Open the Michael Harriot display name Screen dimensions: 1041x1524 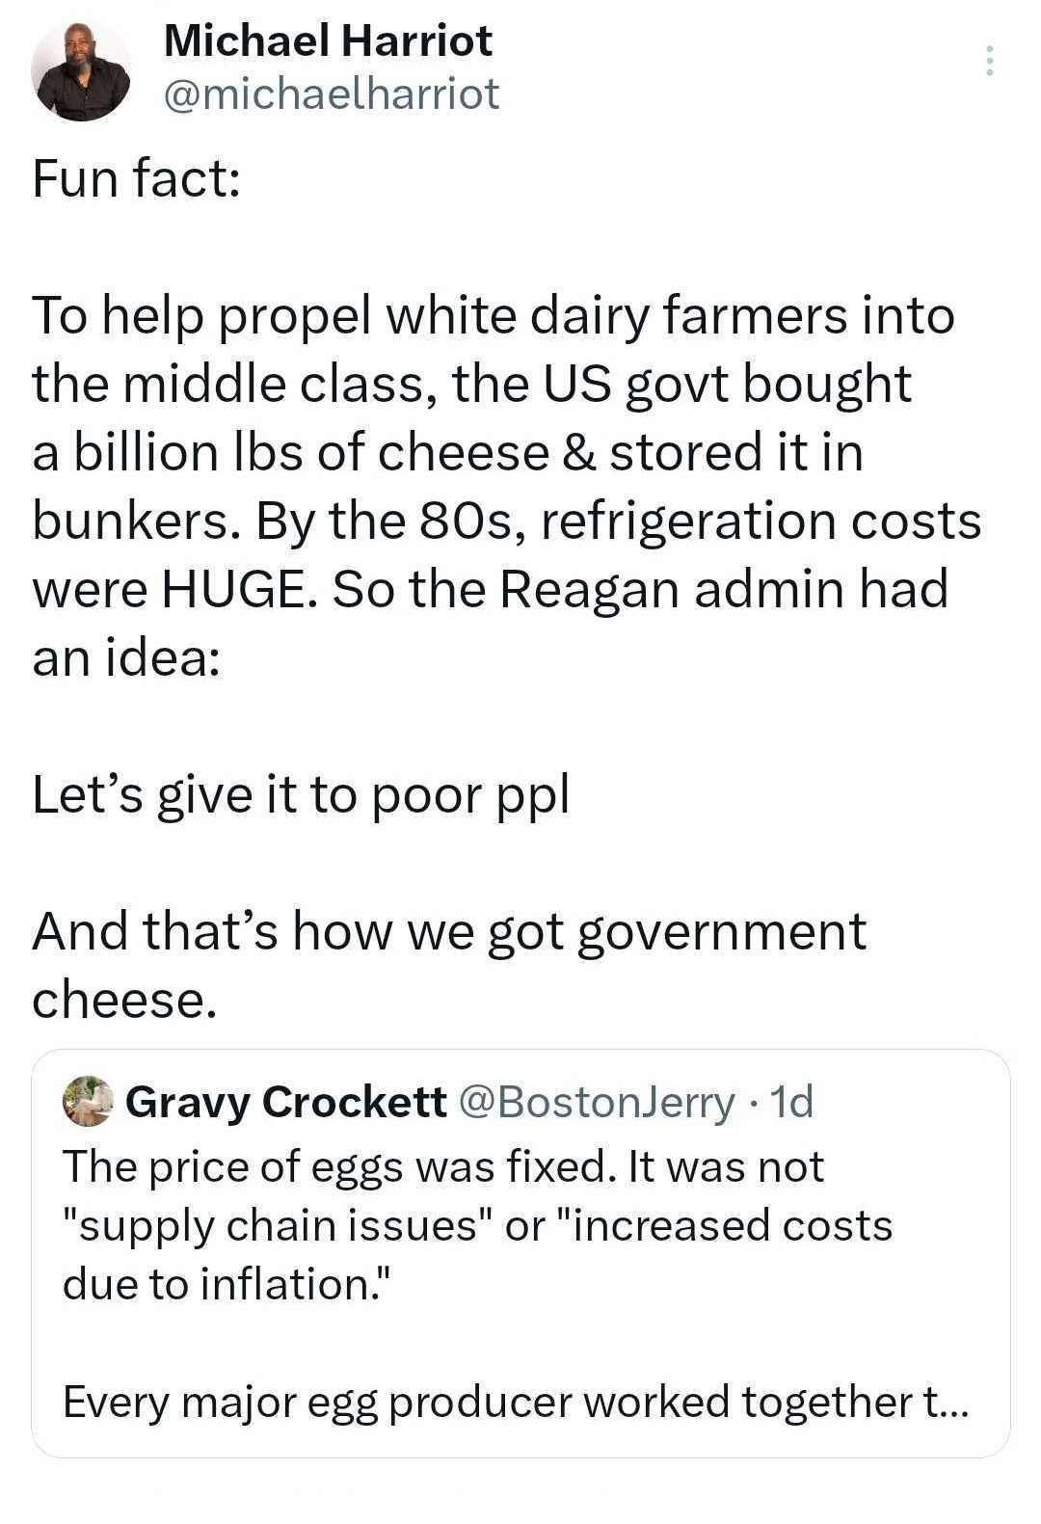(x=328, y=40)
